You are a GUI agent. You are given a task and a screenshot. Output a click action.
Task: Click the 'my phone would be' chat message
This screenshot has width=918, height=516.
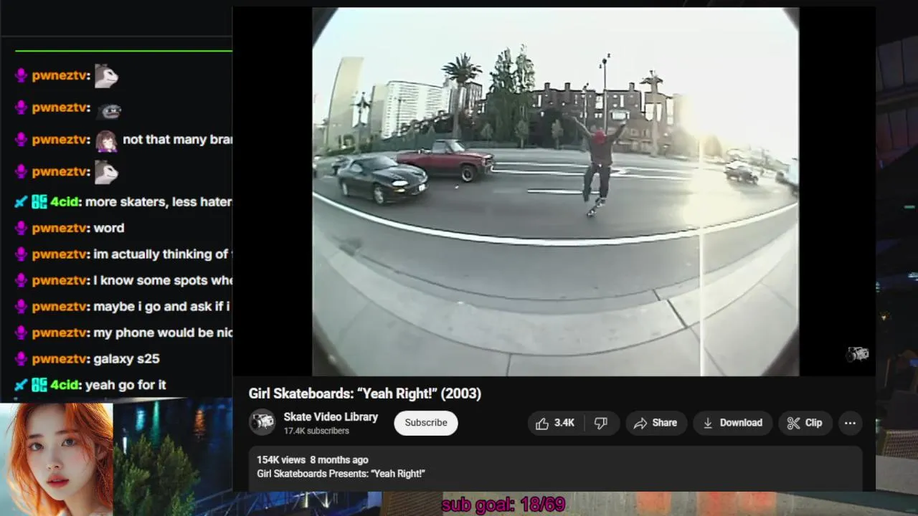(164, 333)
